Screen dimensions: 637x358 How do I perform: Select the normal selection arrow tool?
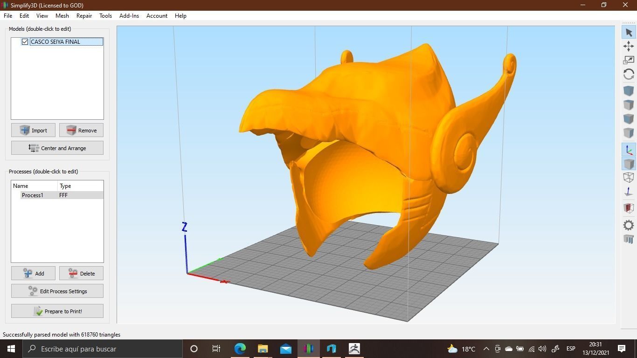[629, 32]
